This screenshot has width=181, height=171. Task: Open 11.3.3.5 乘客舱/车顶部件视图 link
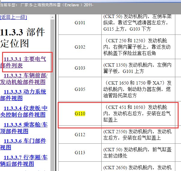pyautogui.click(x=24, y=128)
